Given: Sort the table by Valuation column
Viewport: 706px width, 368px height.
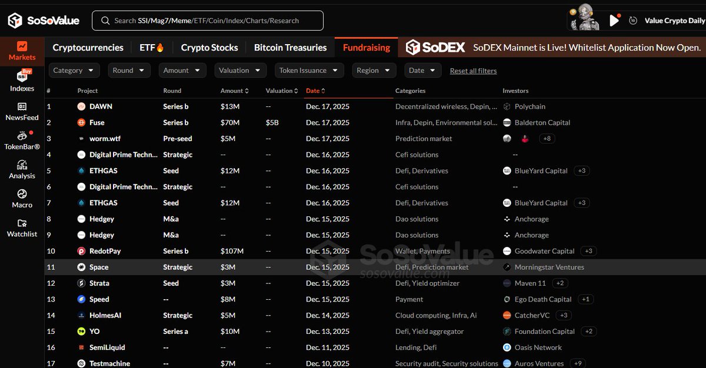Looking at the screenshot, I should tap(282, 91).
